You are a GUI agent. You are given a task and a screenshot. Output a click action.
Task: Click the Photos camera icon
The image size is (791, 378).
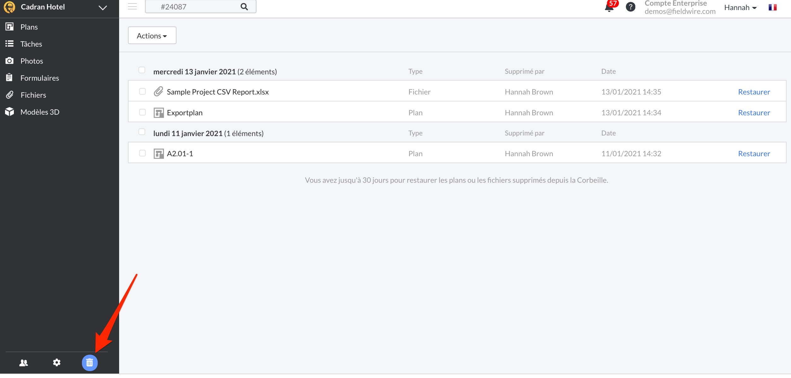point(9,61)
